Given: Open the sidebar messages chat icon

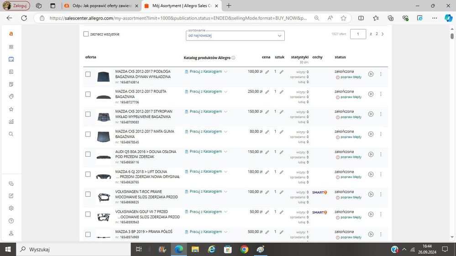Looking at the screenshot, I should point(11,184).
